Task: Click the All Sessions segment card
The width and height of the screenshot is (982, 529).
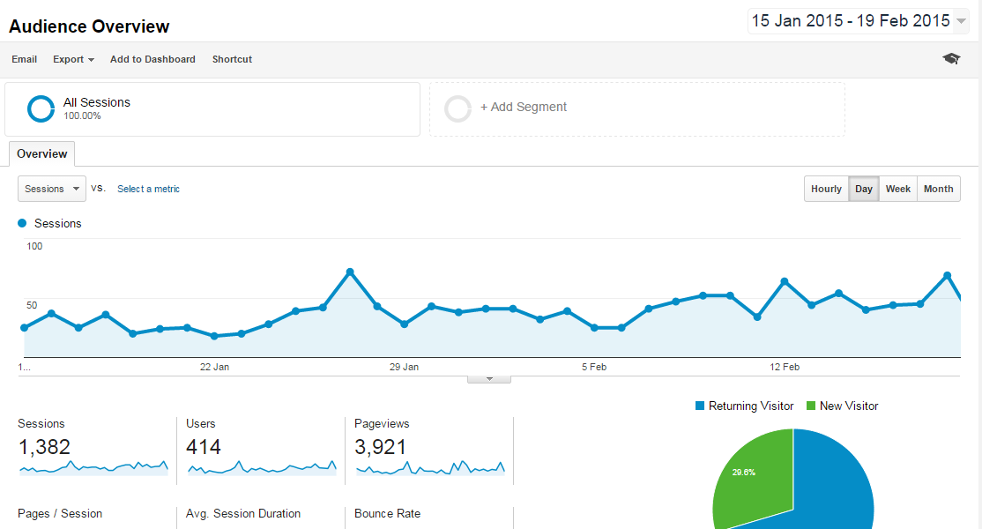Action: [212, 109]
